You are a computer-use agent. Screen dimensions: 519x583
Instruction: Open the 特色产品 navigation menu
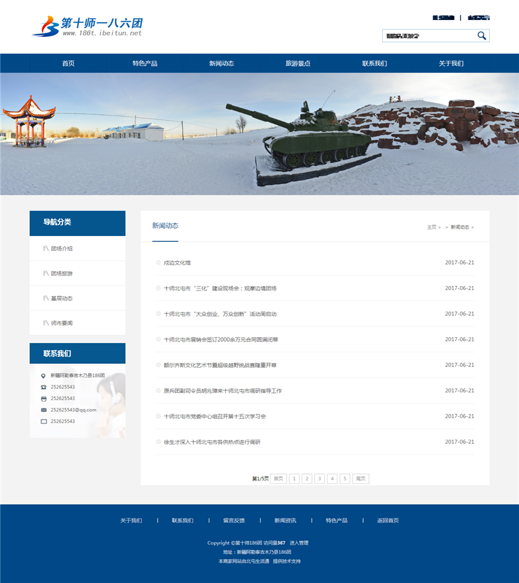point(145,64)
